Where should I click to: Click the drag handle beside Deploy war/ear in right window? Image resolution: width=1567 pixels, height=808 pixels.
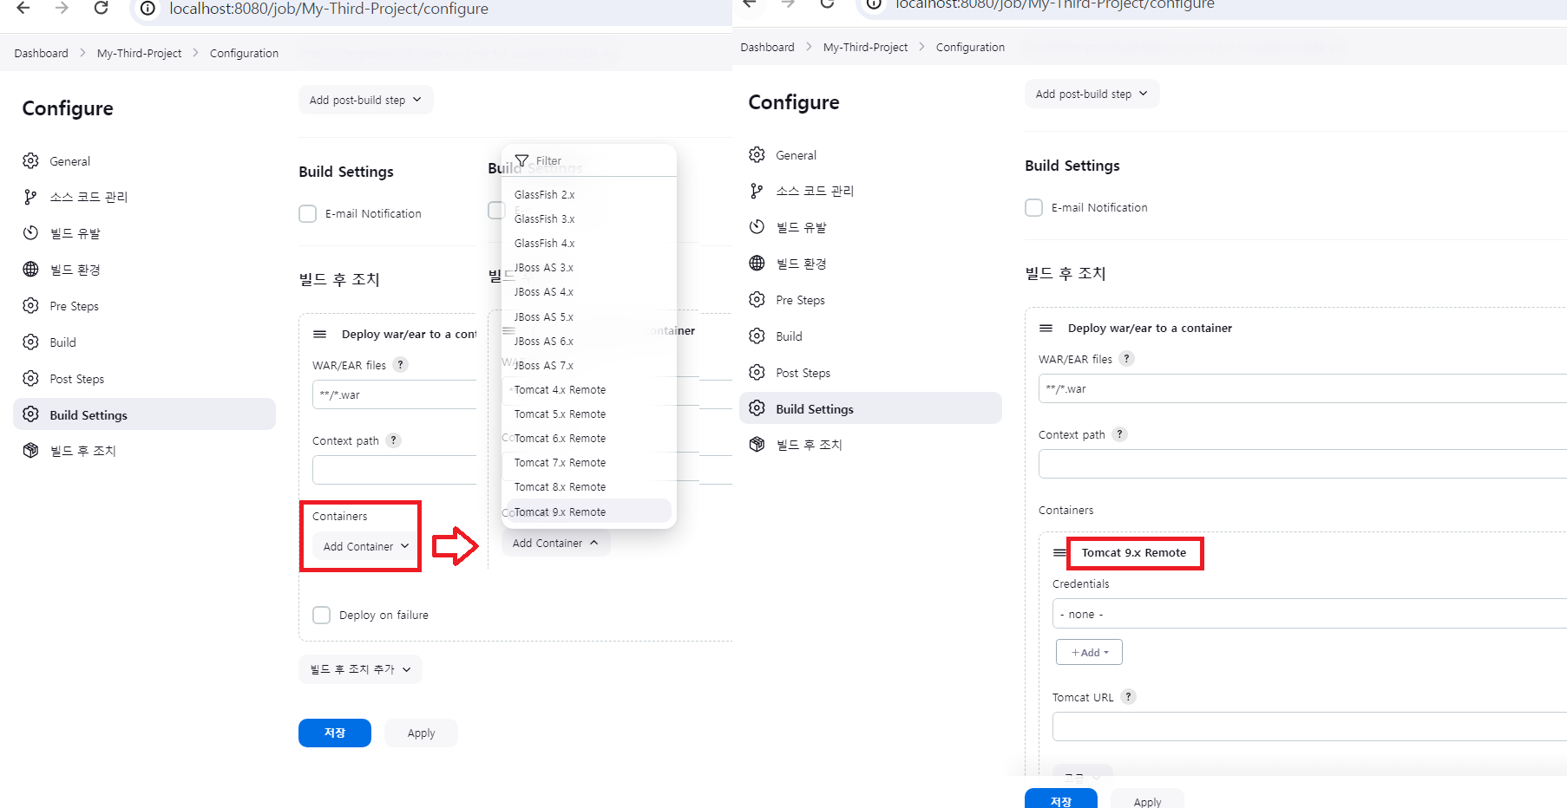point(1046,328)
